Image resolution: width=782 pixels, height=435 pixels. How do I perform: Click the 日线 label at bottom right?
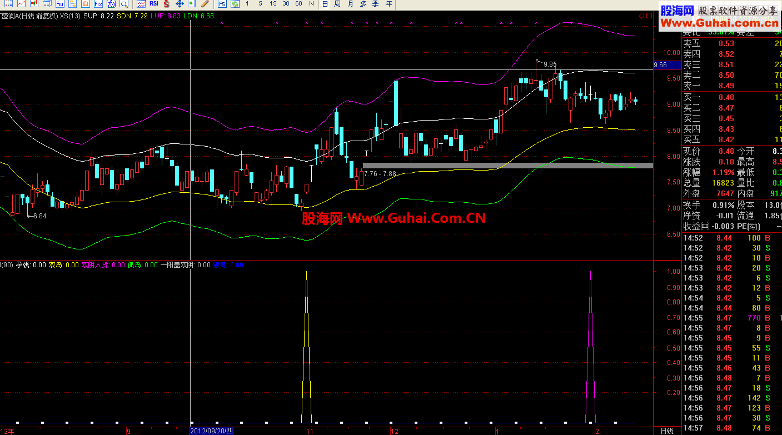point(667,431)
